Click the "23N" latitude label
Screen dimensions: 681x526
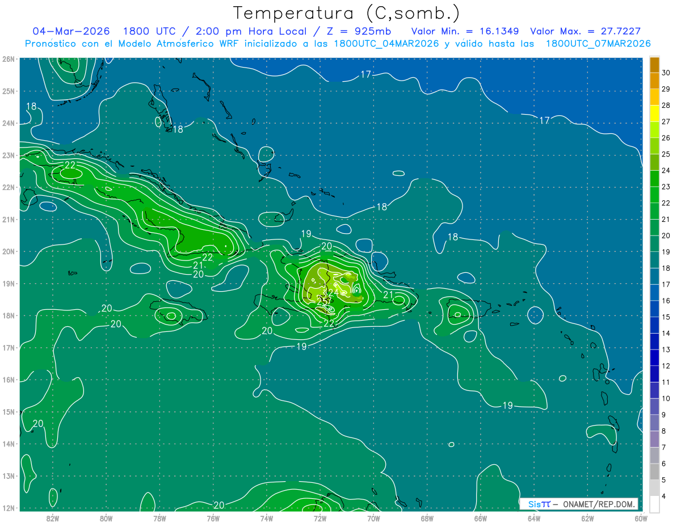8,155
